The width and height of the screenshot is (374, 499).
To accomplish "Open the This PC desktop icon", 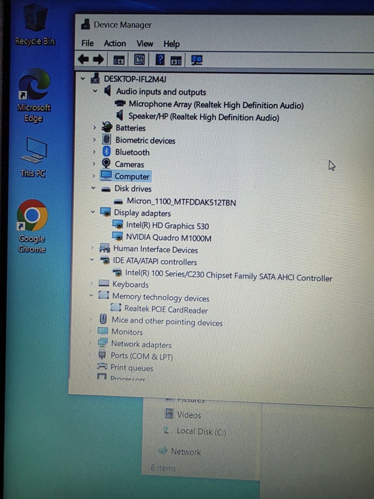I will 33,157.
